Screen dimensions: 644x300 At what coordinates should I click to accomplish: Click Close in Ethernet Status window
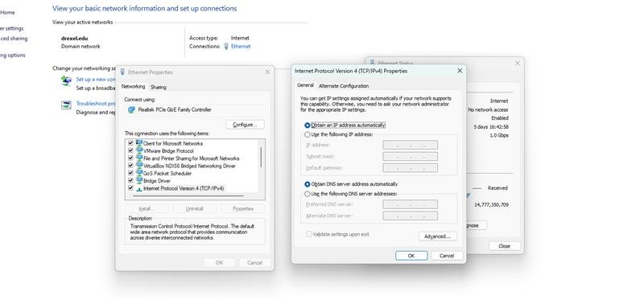pyautogui.click(x=505, y=246)
